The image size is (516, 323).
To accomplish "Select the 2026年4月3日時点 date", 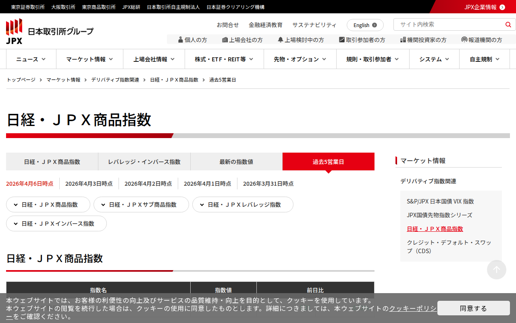I will [89, 184].
